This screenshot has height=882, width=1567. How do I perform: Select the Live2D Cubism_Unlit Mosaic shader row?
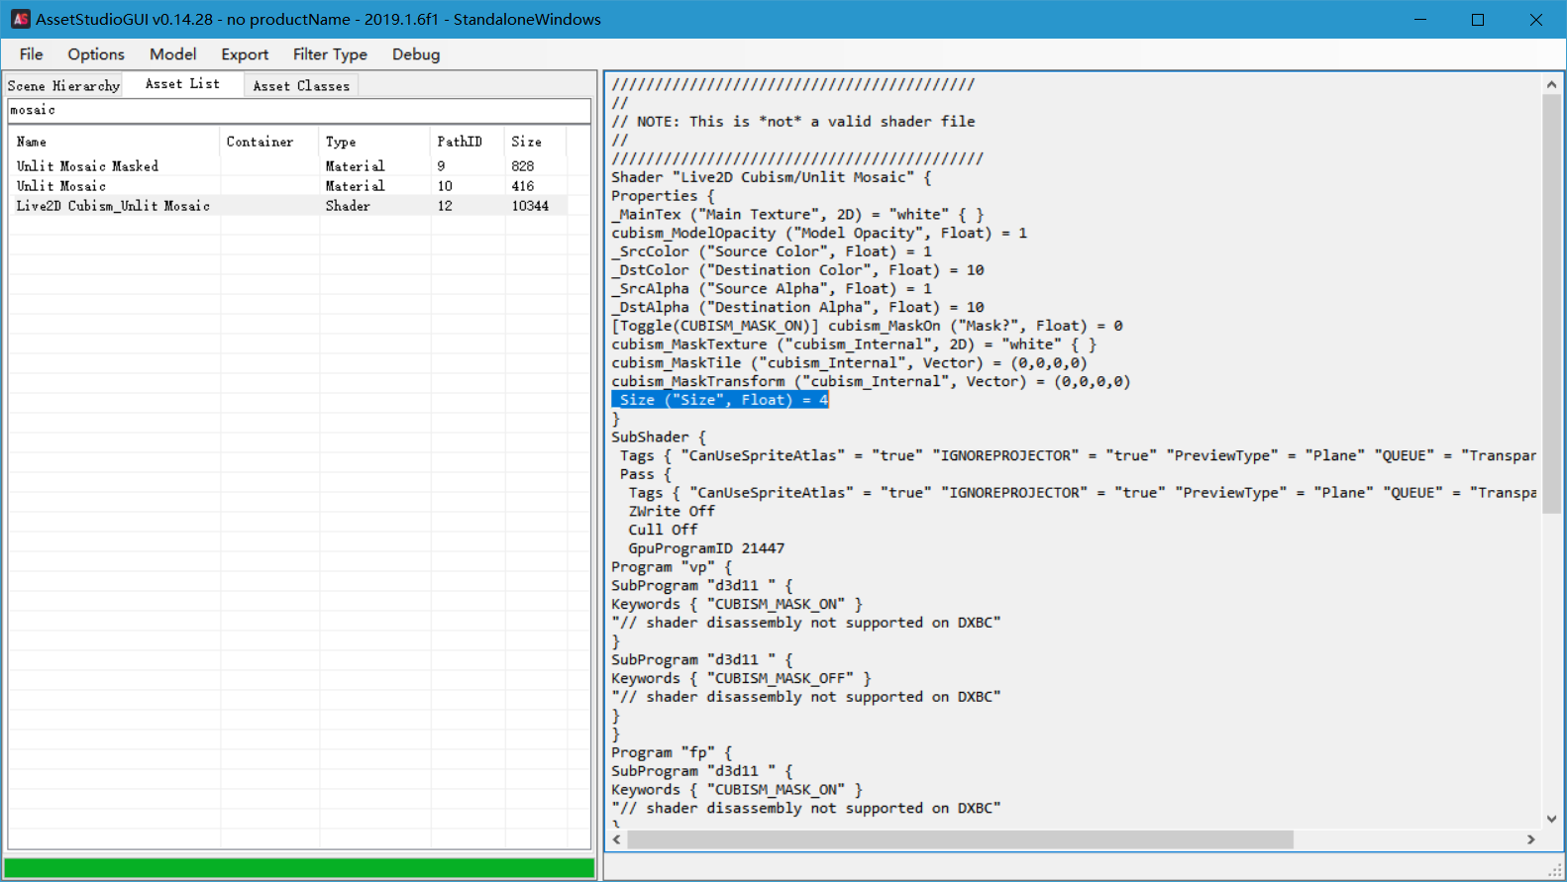pos(113,206)
